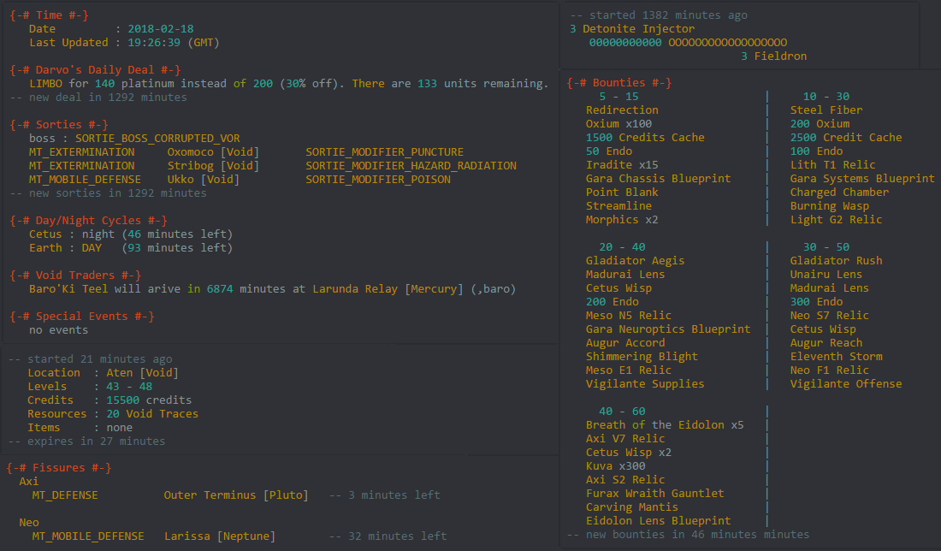Click SORTIE_MODIFIER_HAZARD_RADIATION modifier text
This screenshot has height=551, width=941.
[411, 166]
